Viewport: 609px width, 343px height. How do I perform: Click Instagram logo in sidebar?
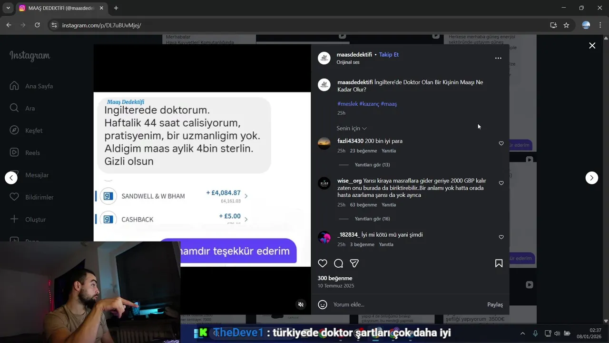pyautogui.click(x=29, y=56)
